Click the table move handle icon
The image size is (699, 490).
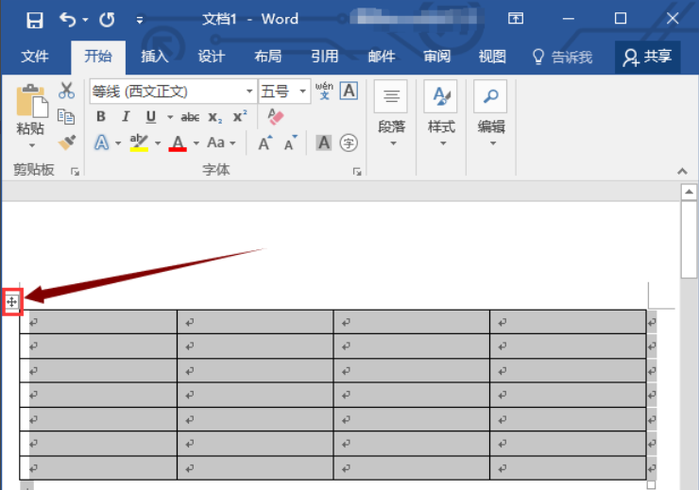tap(12, 302)
